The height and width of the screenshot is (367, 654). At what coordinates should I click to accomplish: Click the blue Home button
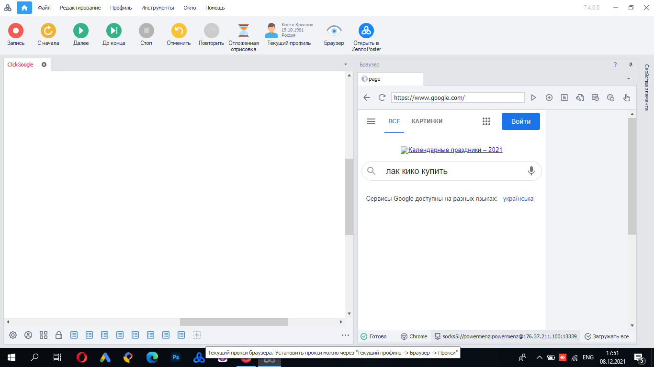24,8
